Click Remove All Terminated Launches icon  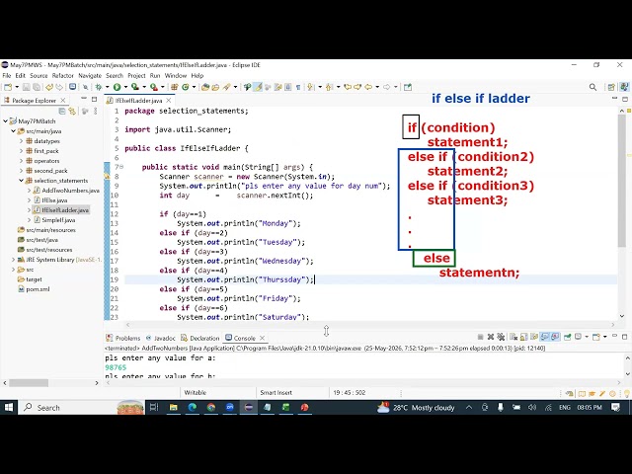(x=501, y=337)
